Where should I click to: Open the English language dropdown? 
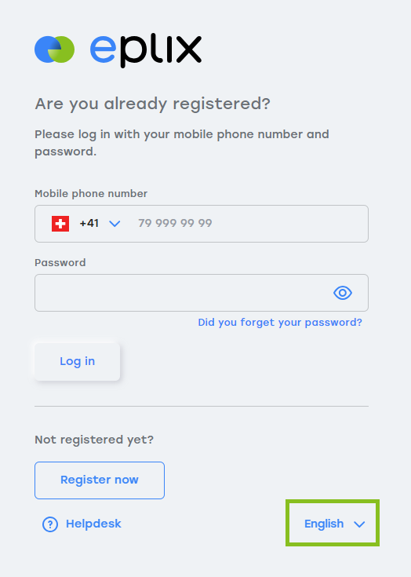pos(333,524)
